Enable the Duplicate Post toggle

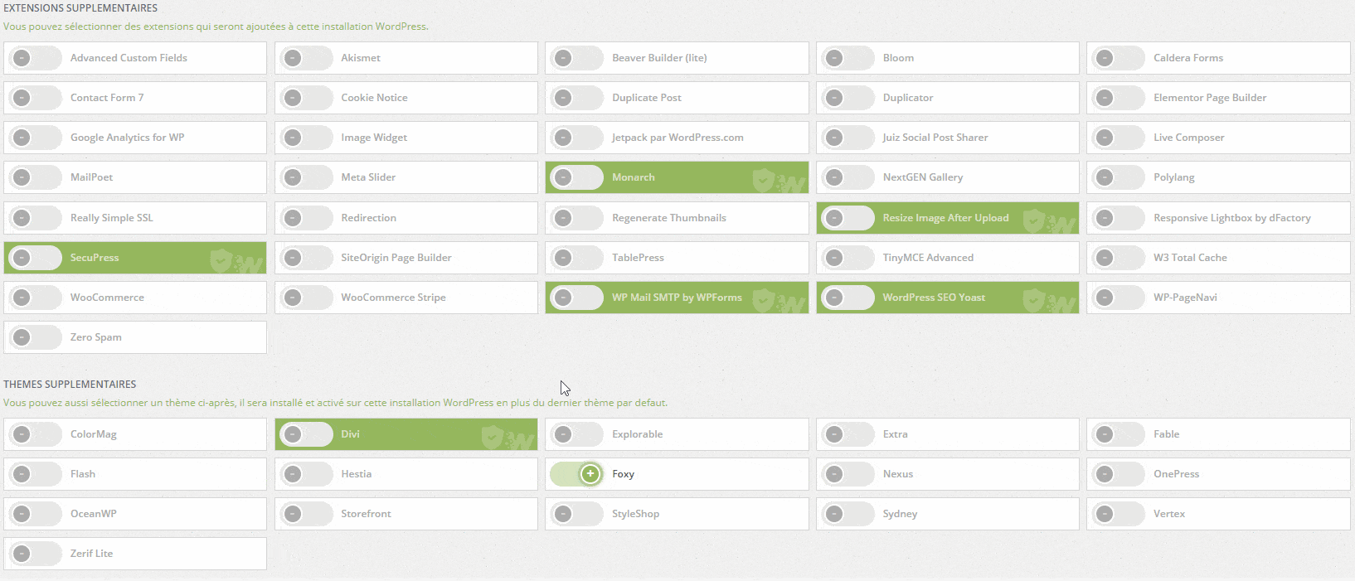click(x=576, y=98)
